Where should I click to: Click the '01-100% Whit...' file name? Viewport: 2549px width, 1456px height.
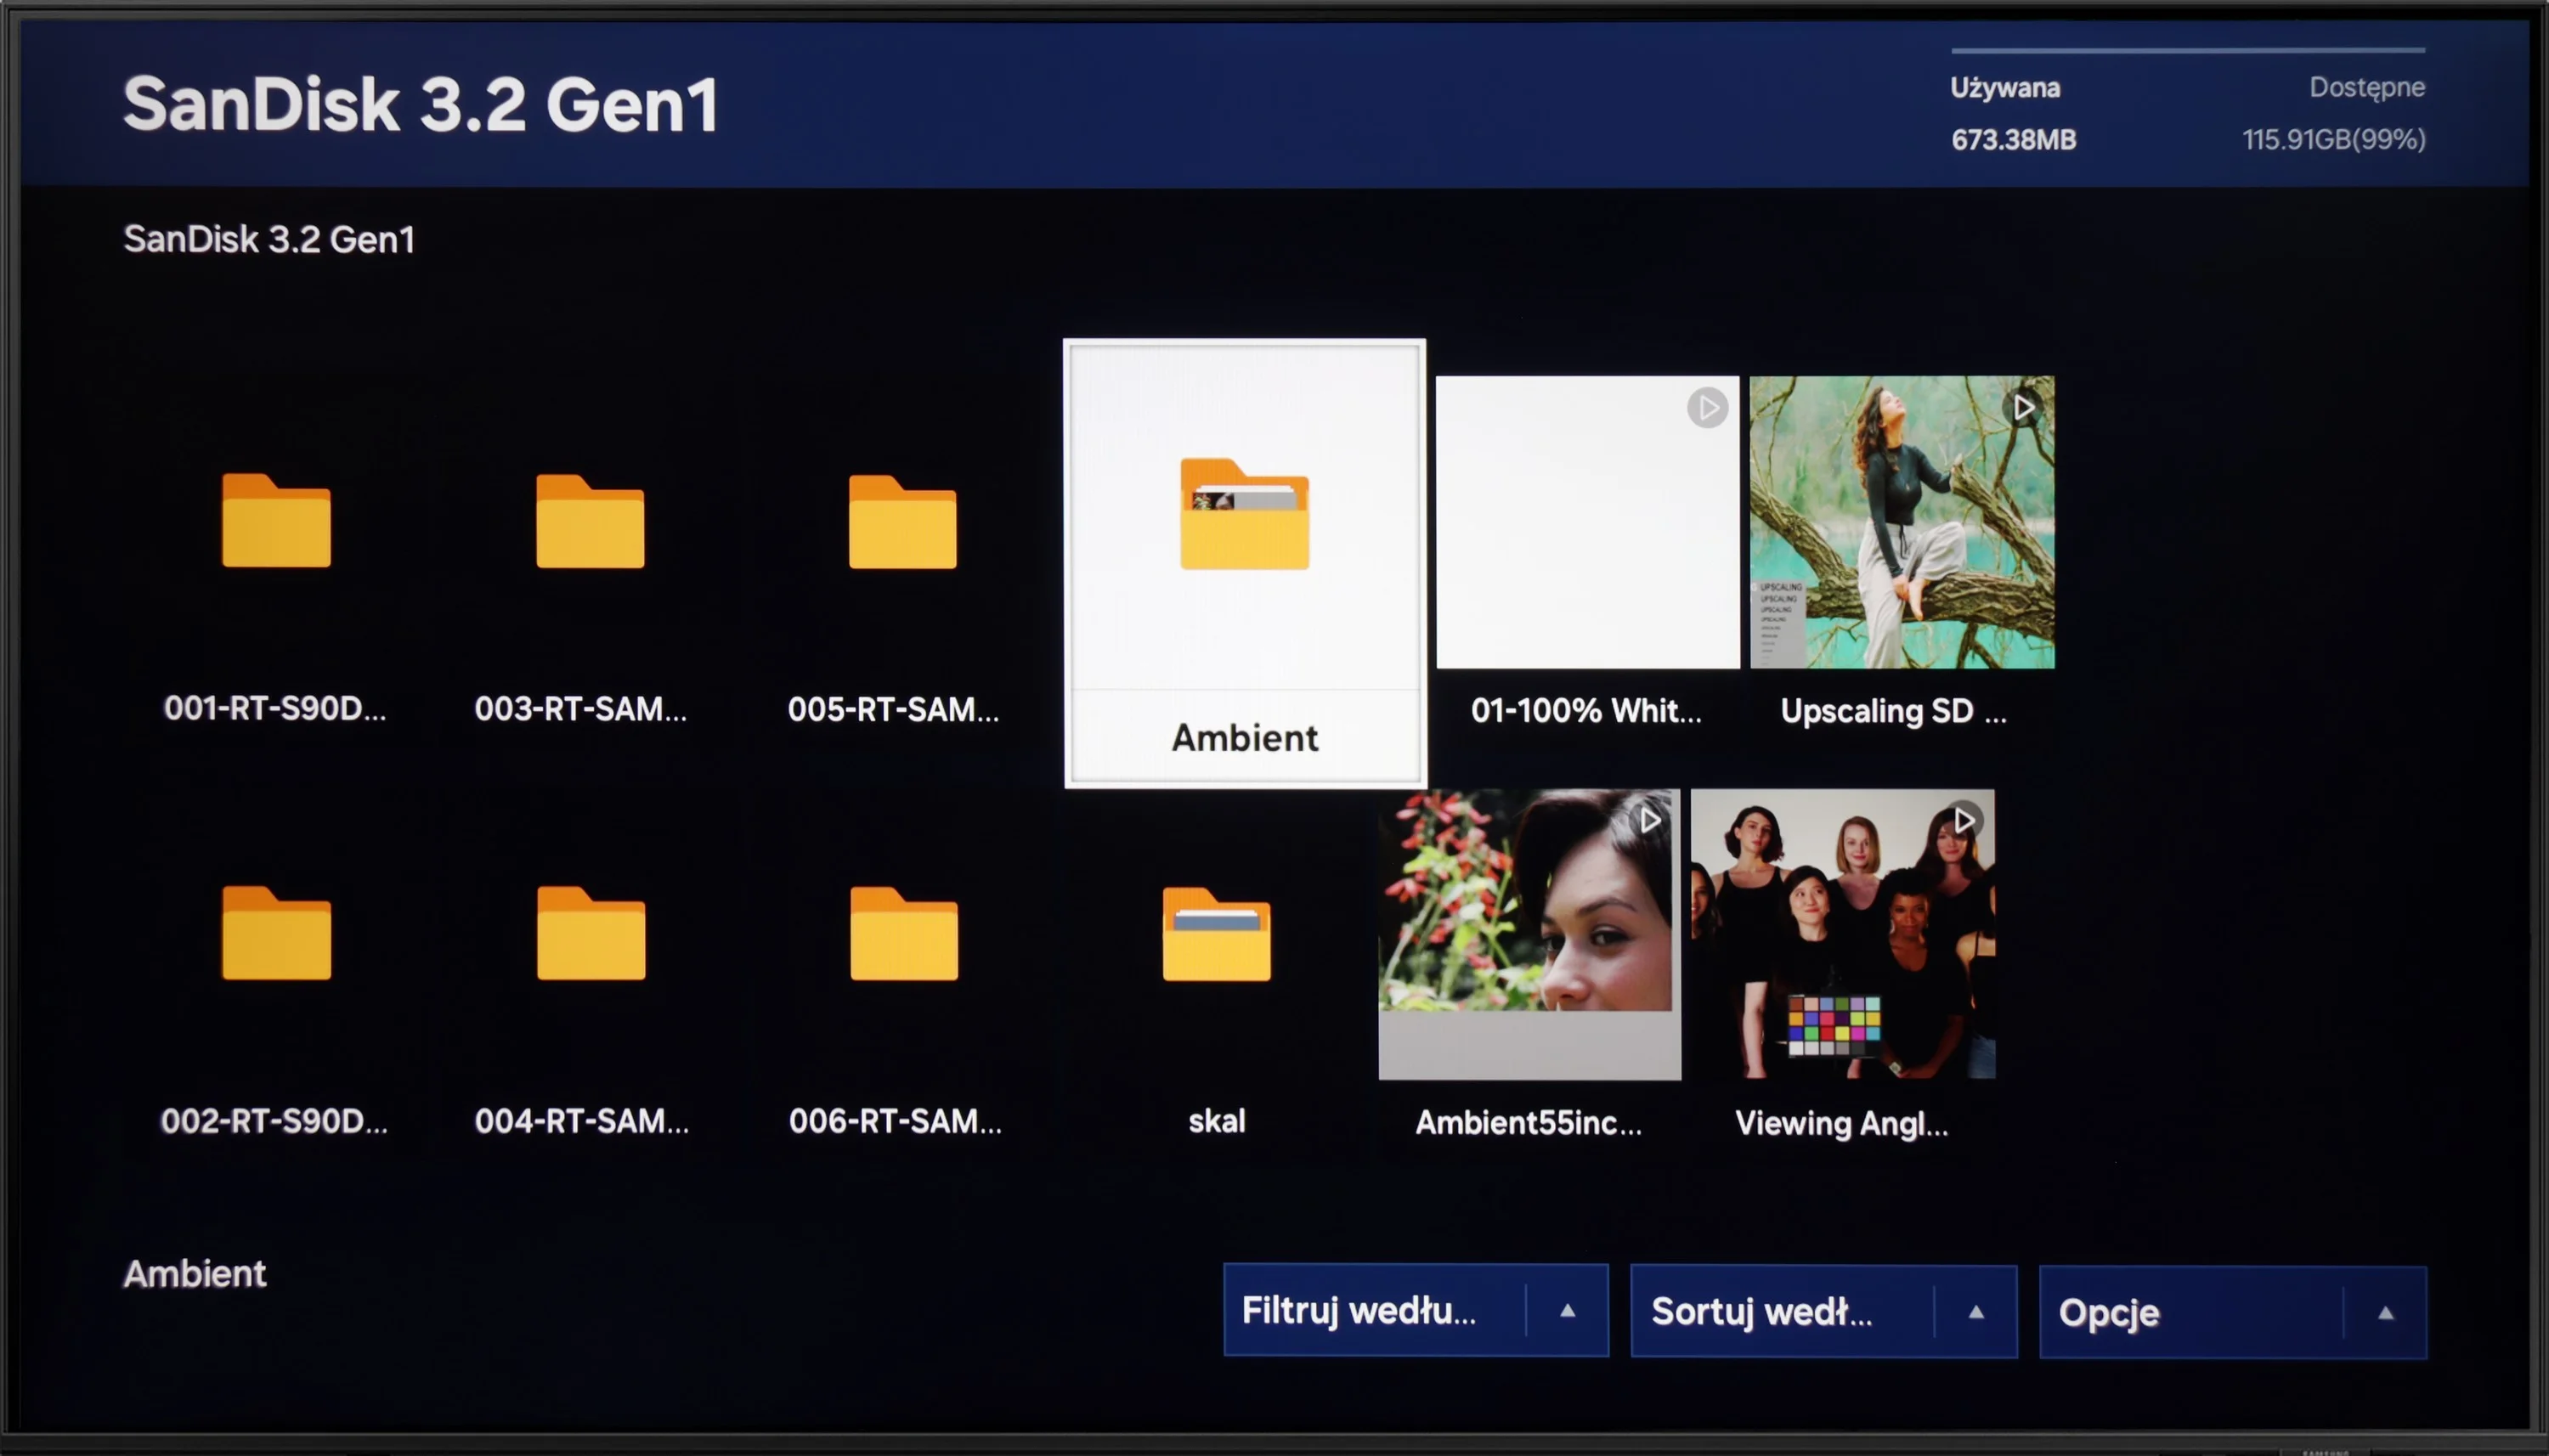(x=1586, y=710)
